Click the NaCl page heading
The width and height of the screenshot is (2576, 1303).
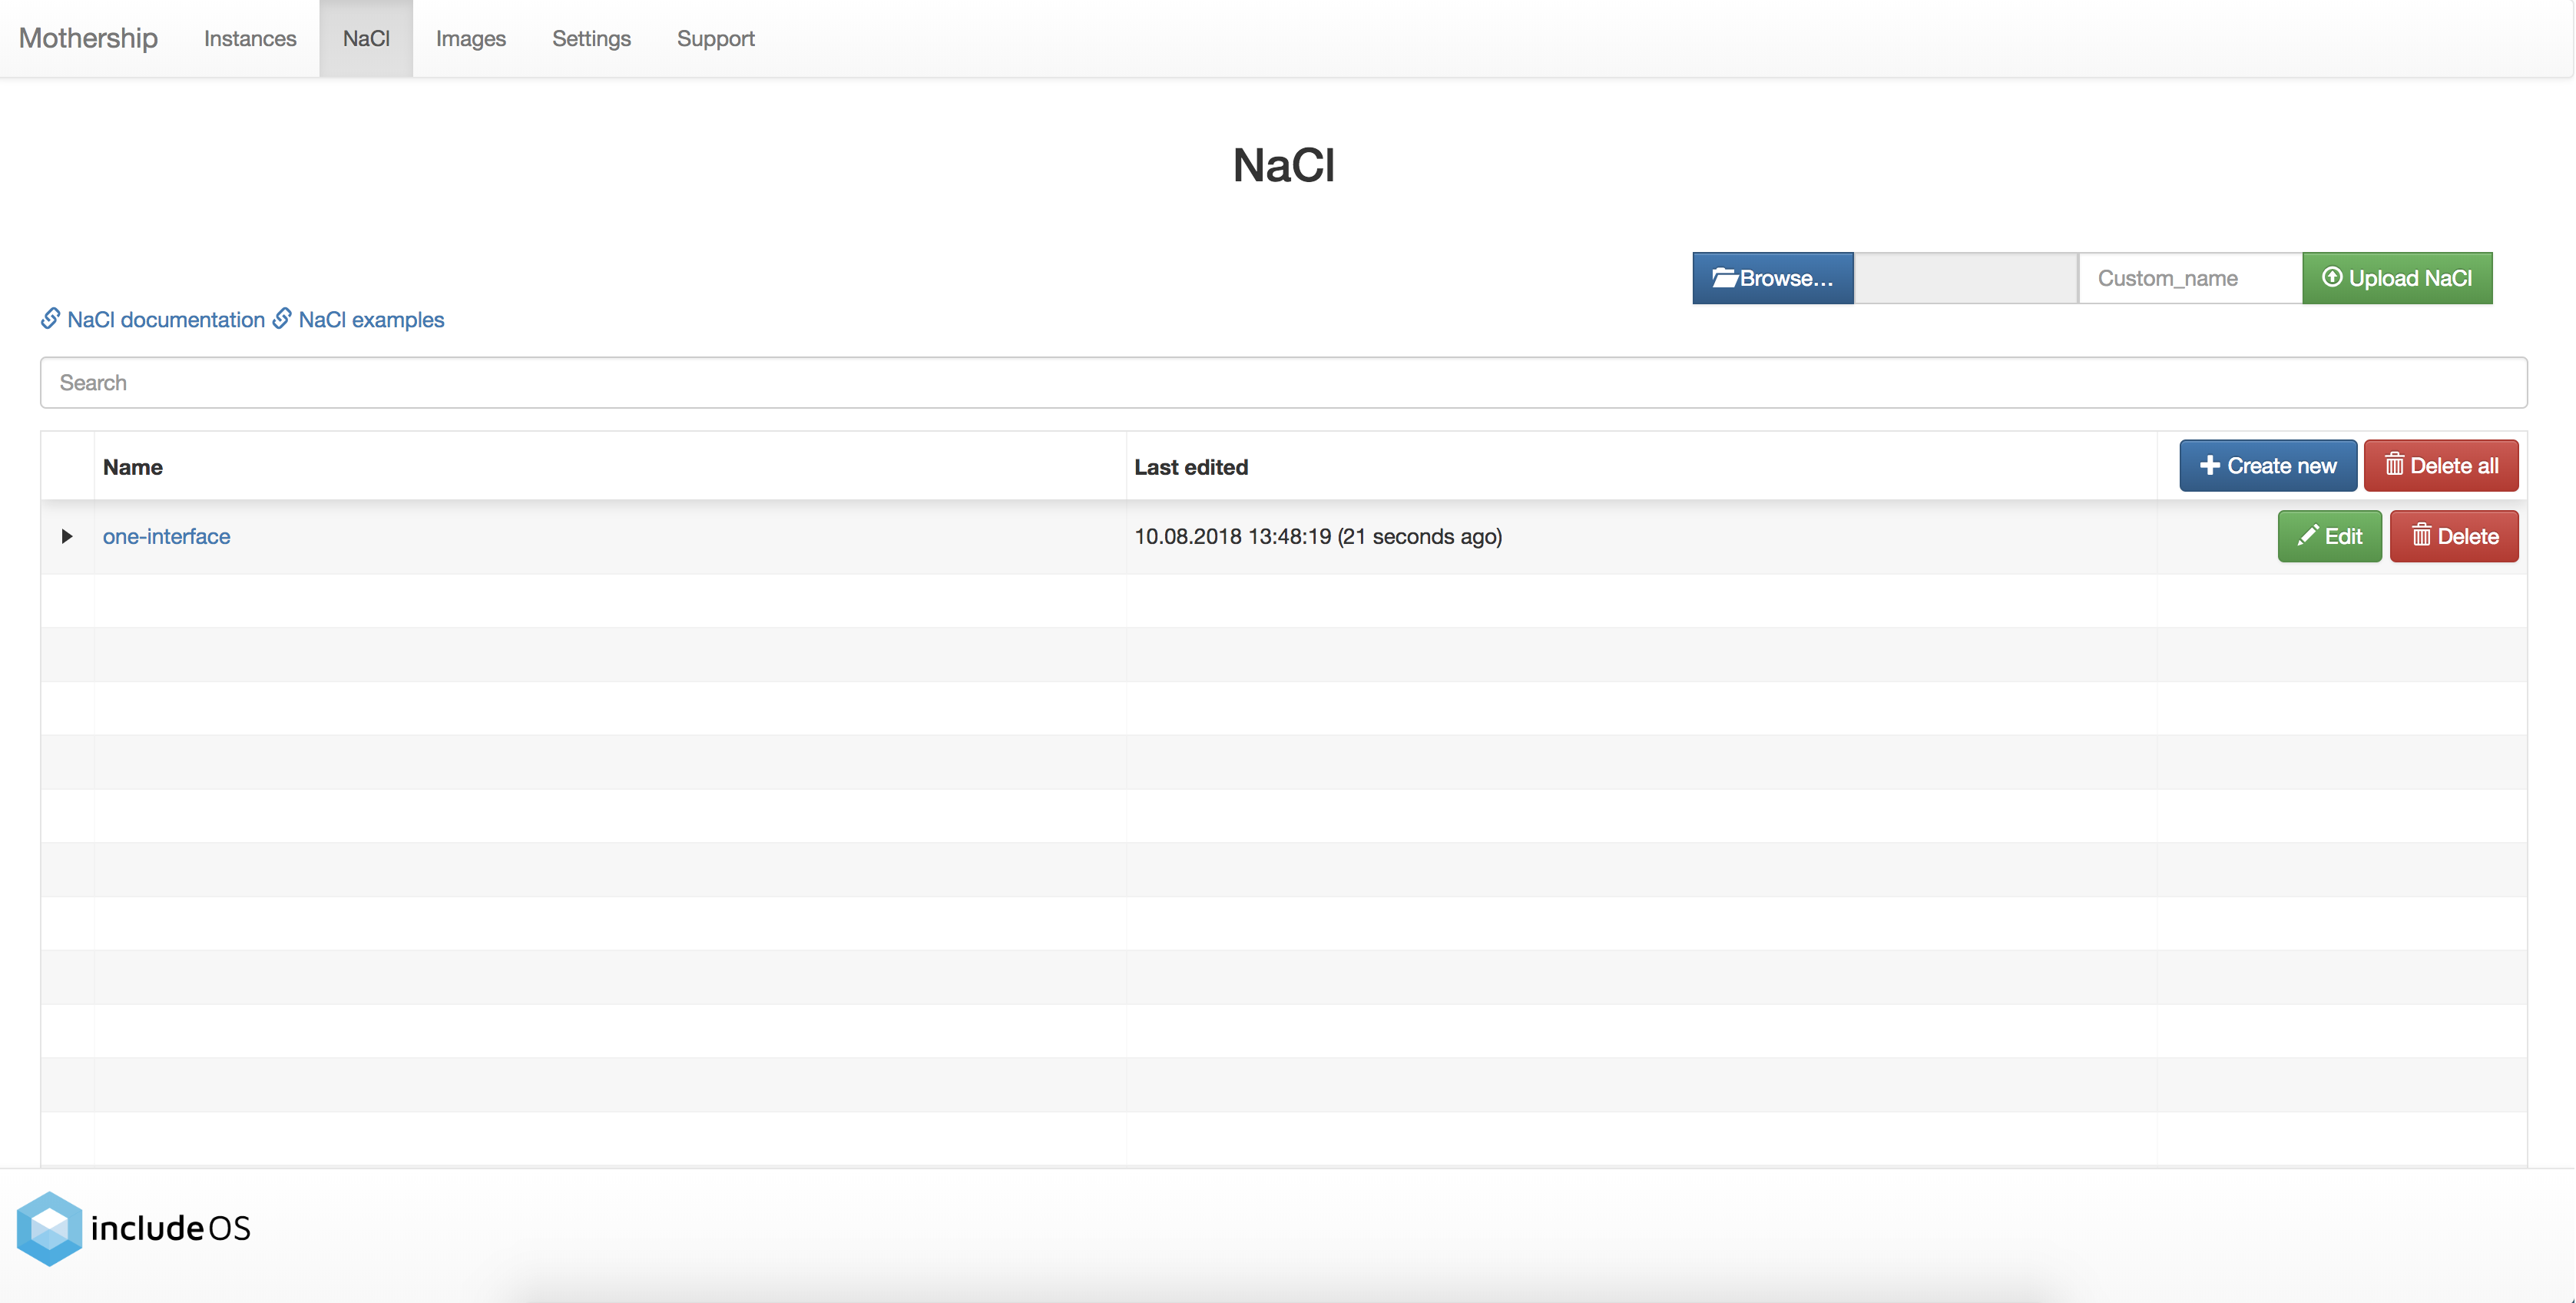pyautogui.click(x=1284, y=165)
